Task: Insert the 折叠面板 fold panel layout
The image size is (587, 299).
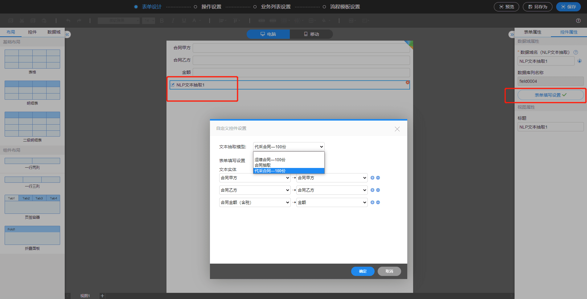Action: 32,235
